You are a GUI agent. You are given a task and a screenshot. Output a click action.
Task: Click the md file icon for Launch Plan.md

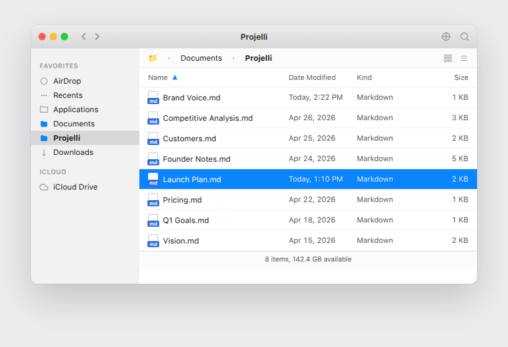click(x=153, y=179)
